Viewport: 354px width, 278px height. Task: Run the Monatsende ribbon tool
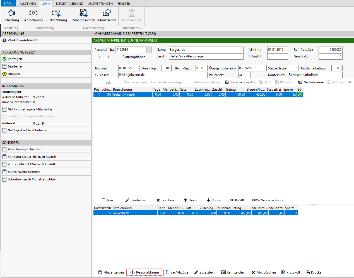coord(107,16)
